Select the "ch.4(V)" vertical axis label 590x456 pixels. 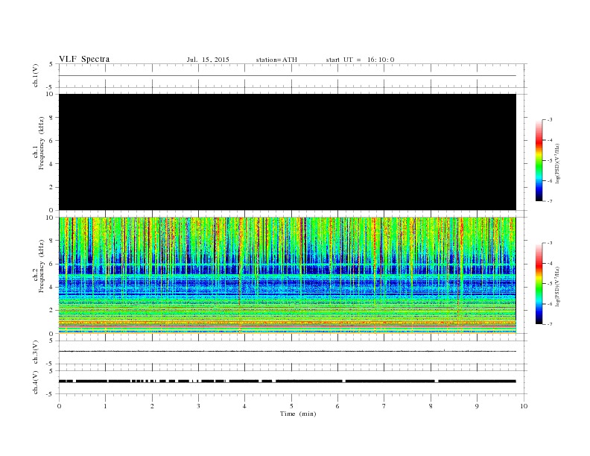point(36,382)
